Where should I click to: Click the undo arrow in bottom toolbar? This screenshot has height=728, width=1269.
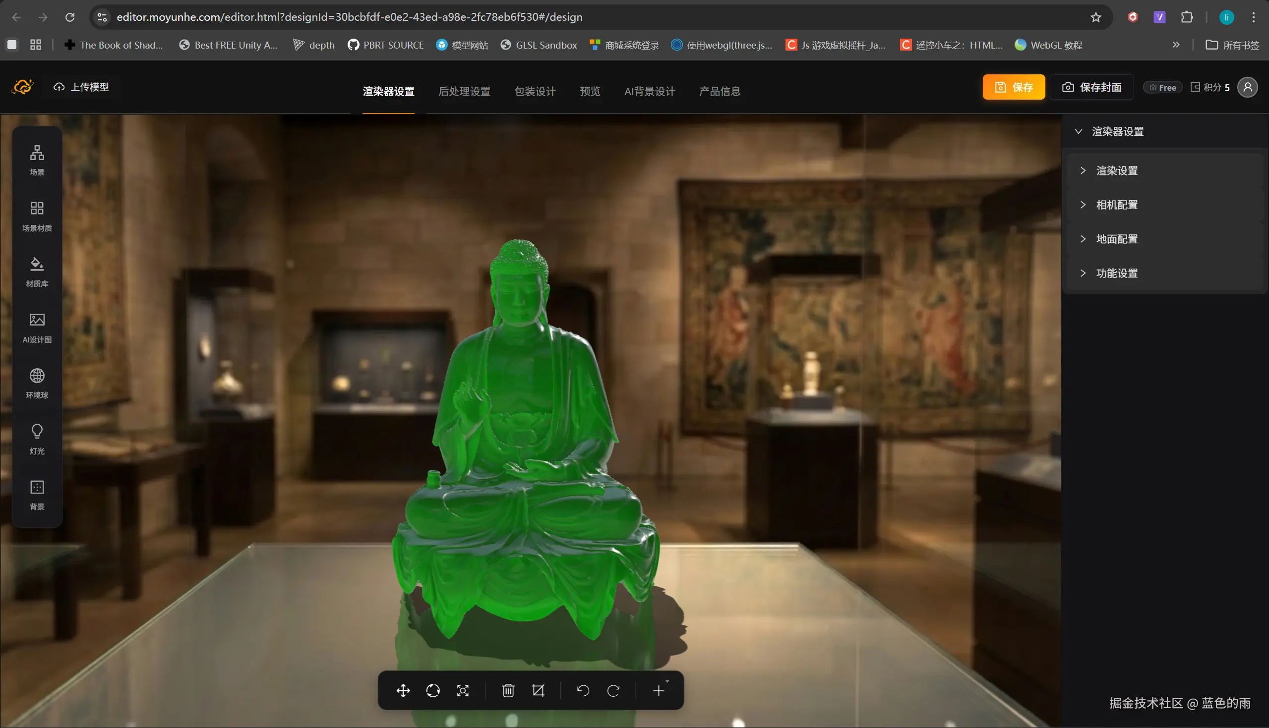coord(583,690)
